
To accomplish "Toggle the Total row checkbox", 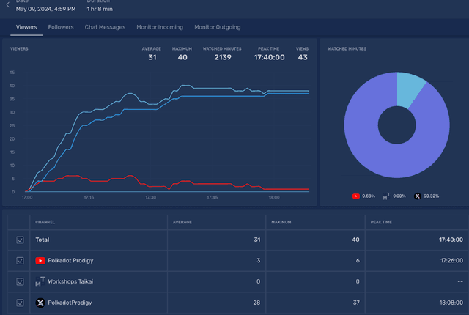I will [x=20, y=240].
